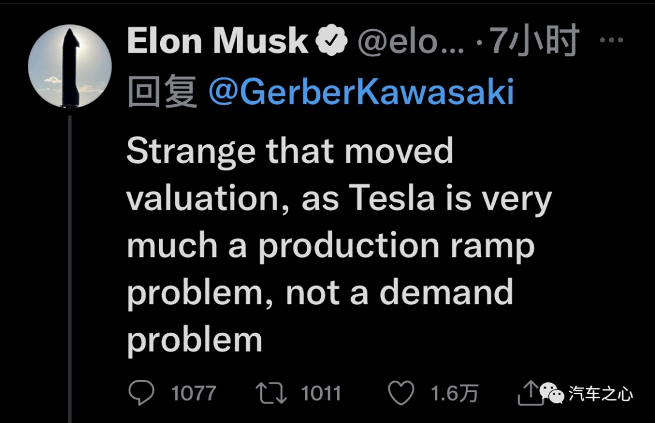Image resolution: width=655 pixels, height=423 pixels.
Task: Click the WeChat logo watermark
Action: coord(551,393)
